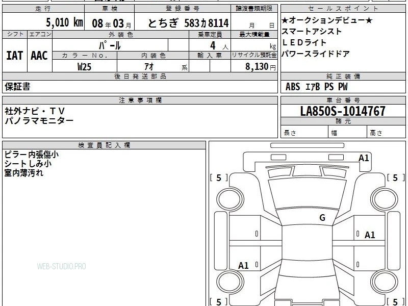The image size is (408, 306).
Task: Select the IAT shift value
Action: [x=15, y=56]
